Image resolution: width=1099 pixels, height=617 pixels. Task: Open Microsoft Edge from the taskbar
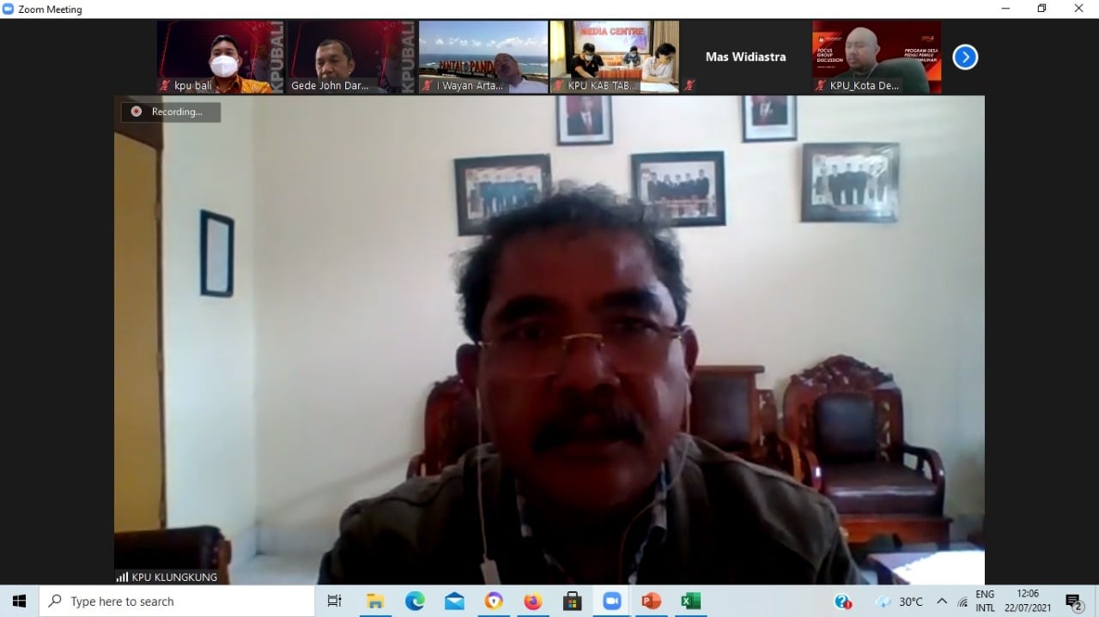[x=415, y=602]
